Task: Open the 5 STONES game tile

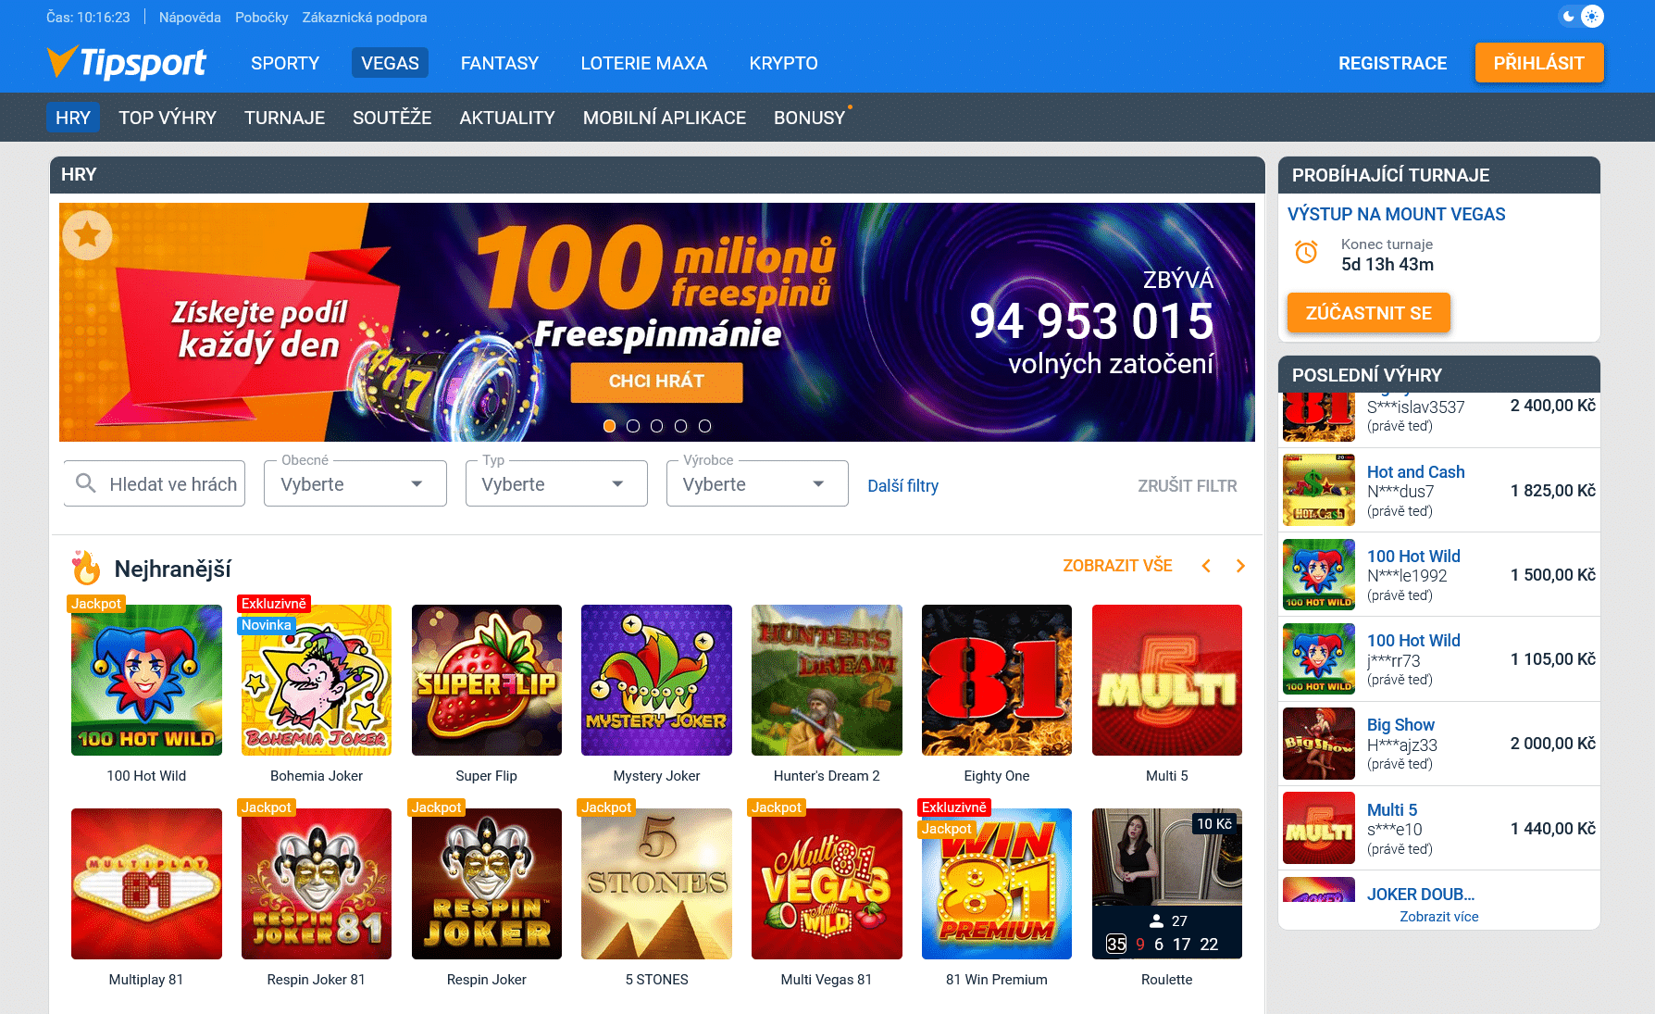Action: click(x=656, y=883)
